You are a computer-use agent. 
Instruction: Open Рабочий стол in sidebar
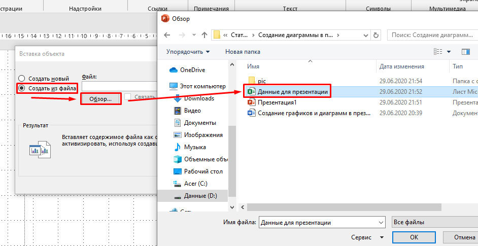click(203, 171)
